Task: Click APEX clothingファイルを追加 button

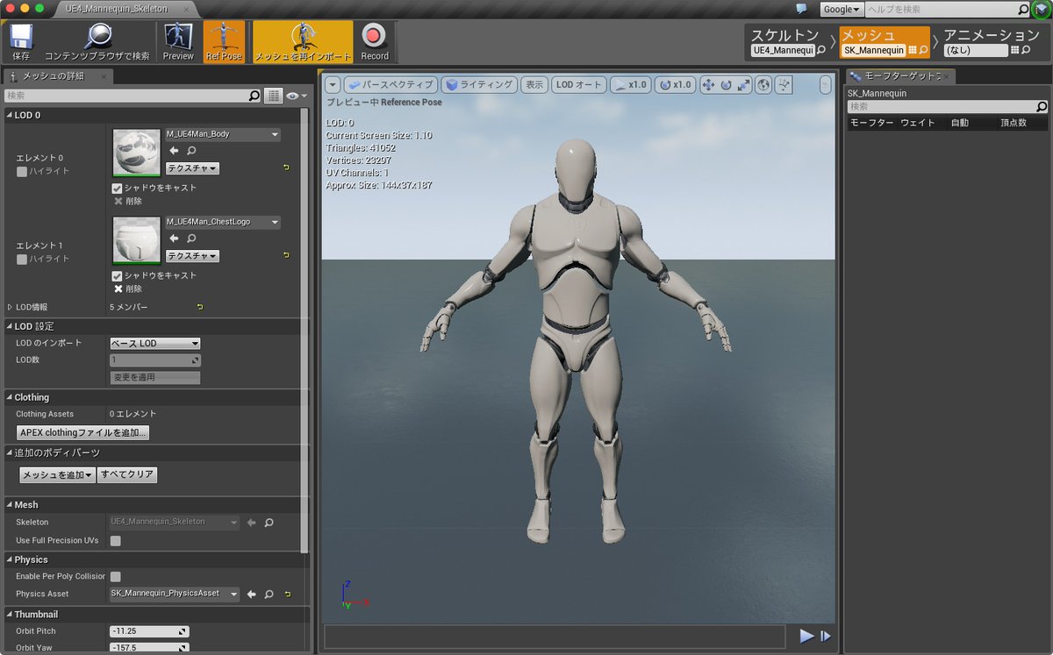Action: tap(83, 432)
